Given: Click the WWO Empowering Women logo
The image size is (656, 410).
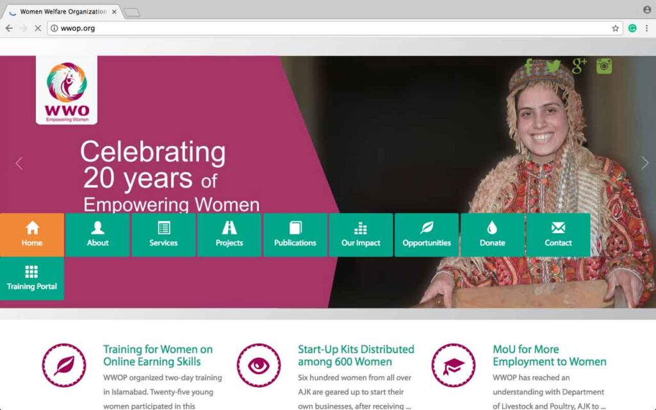Looking at the screenshot, I should 67,90.
